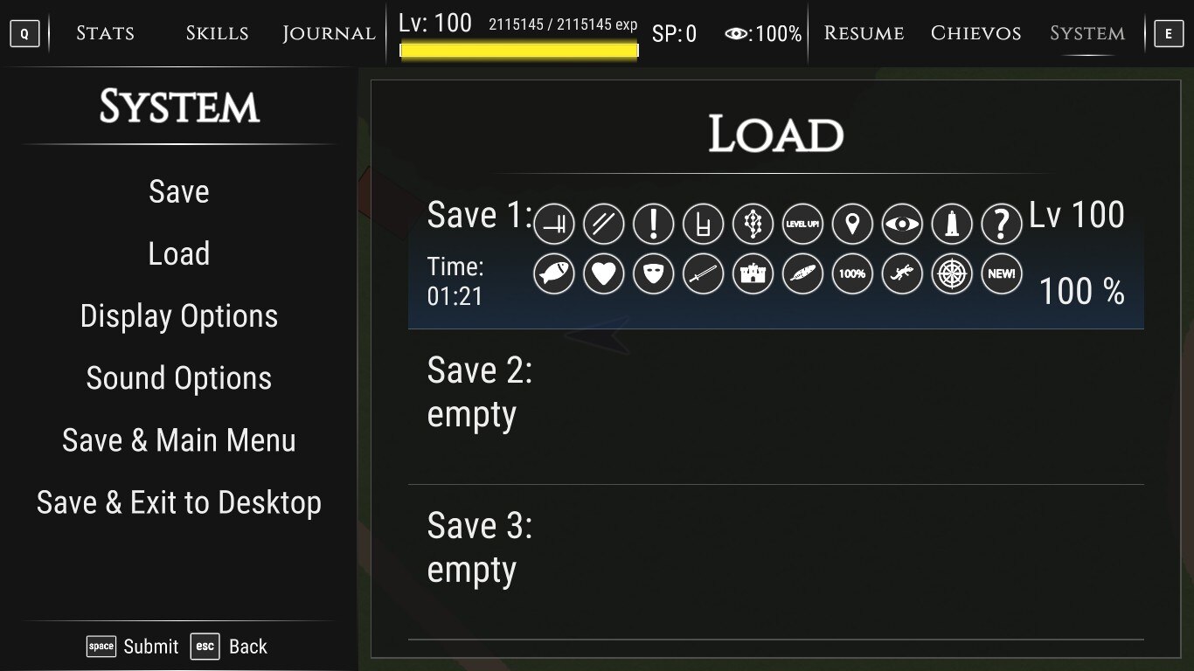Choose Save & Exit to Desktop
1194x671 pixels.
click(179, 502)
